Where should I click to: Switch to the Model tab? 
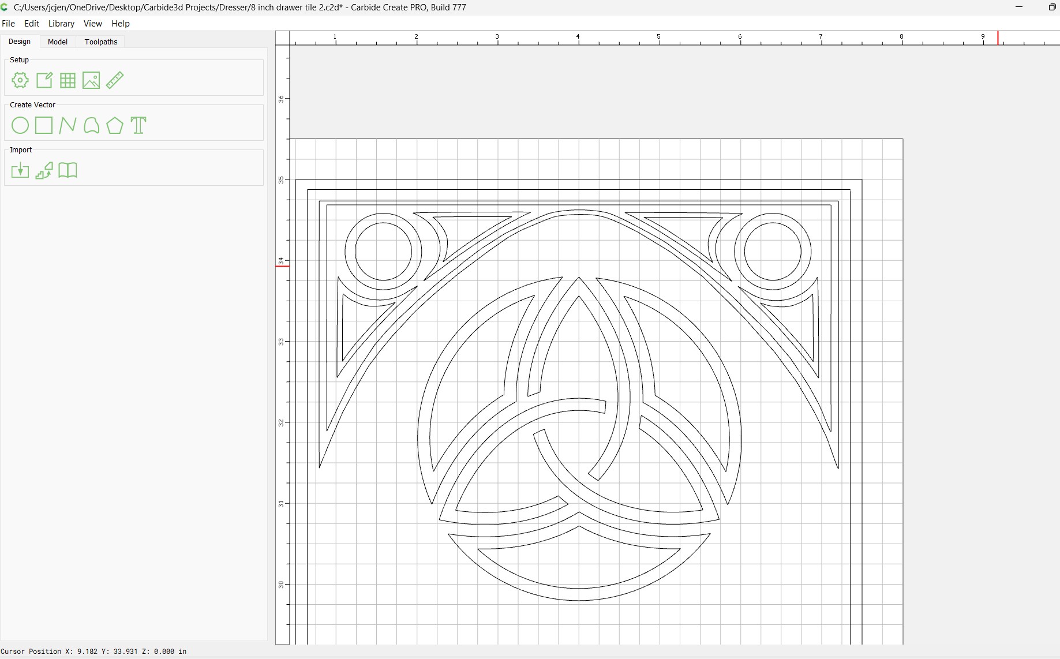pyautogui.click(x=58, y=42)
